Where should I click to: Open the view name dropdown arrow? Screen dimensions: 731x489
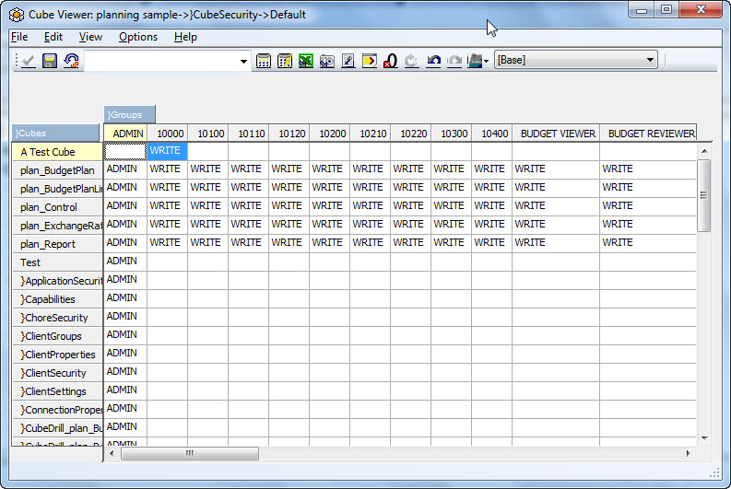click(x=243, y=61)
